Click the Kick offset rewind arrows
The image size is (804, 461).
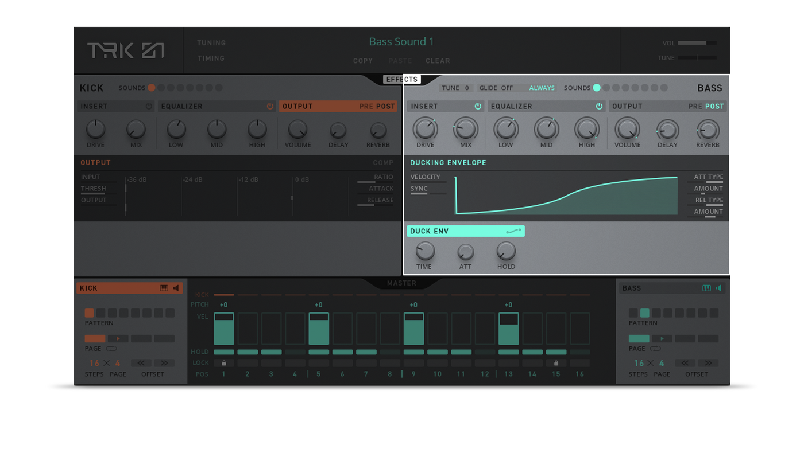coord(141,363)
